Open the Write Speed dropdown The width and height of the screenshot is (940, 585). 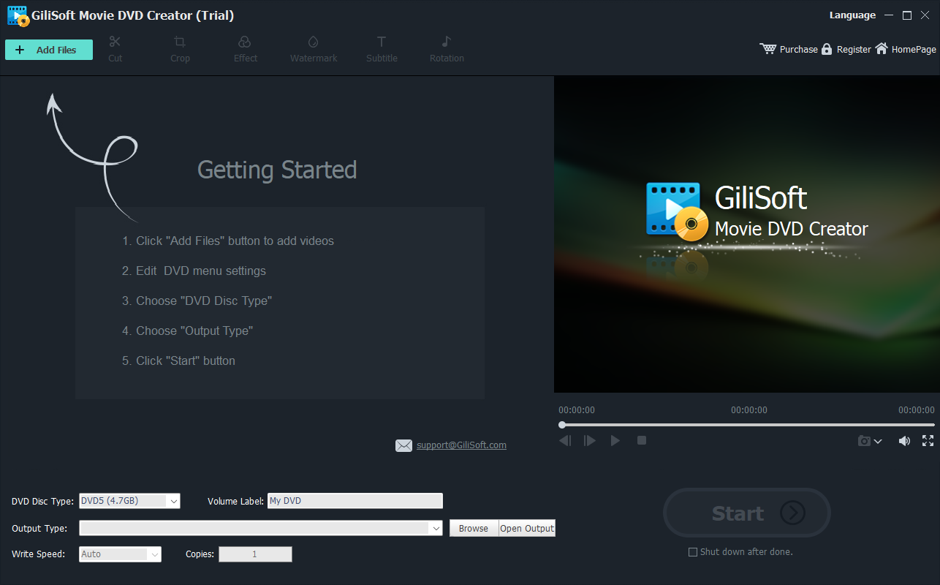tap(120, 554)
